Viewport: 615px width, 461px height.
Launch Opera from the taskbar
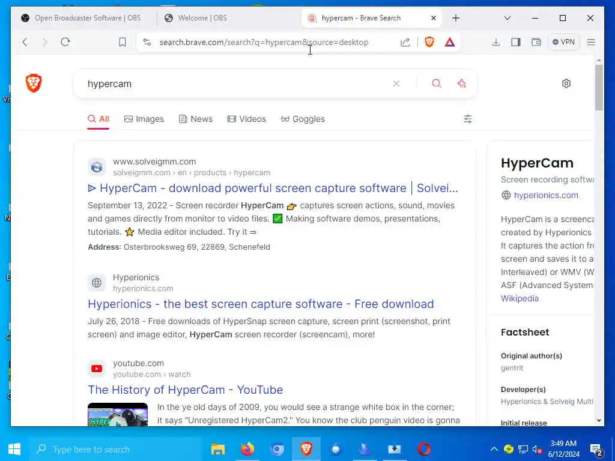click(424, 449)
